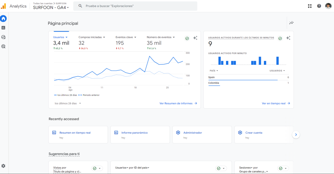The height and width of the screenshot is (174, 334).
Task: Open the Explore icon in left sidebar
Action: click(x=3, y=37)
